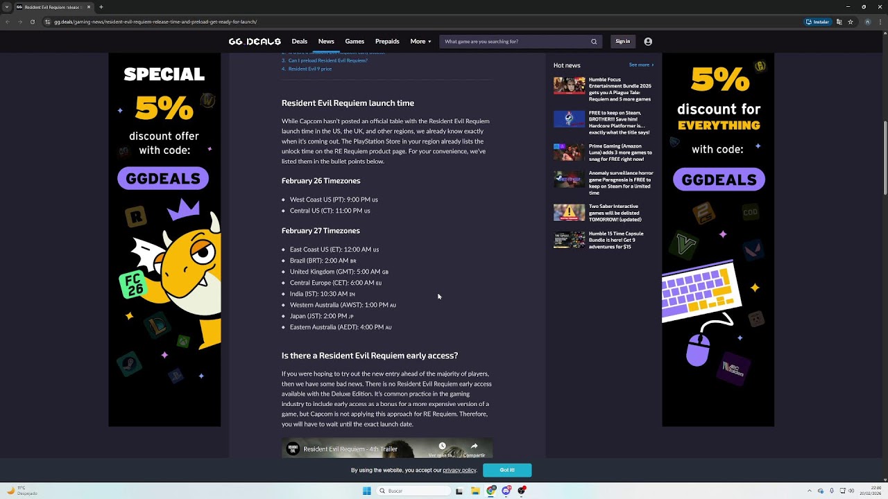Close the Resident Evil Requiem tab
Viewport: 888px width, 499px height.
(89, 7)
